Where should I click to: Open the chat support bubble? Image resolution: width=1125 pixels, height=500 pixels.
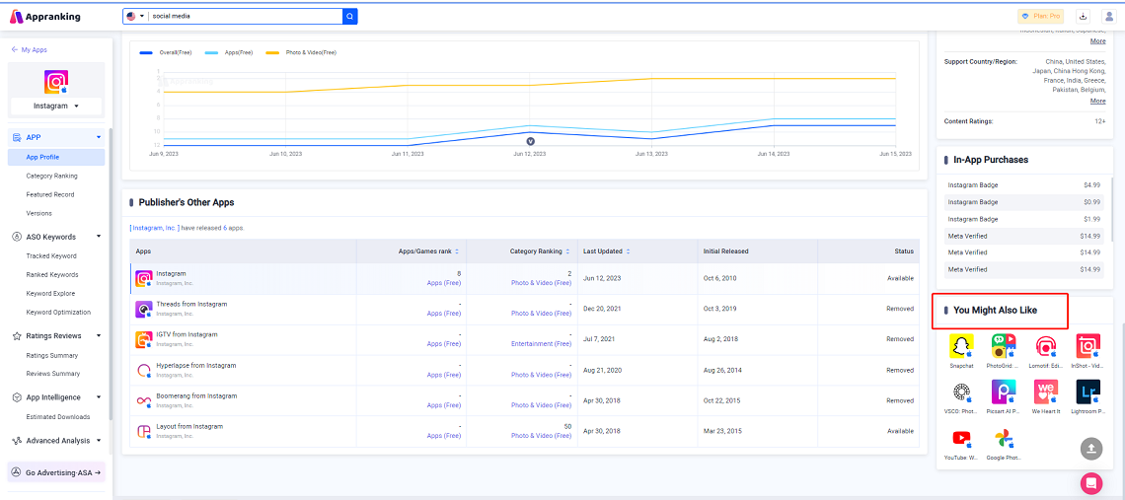coord(1090,481)
